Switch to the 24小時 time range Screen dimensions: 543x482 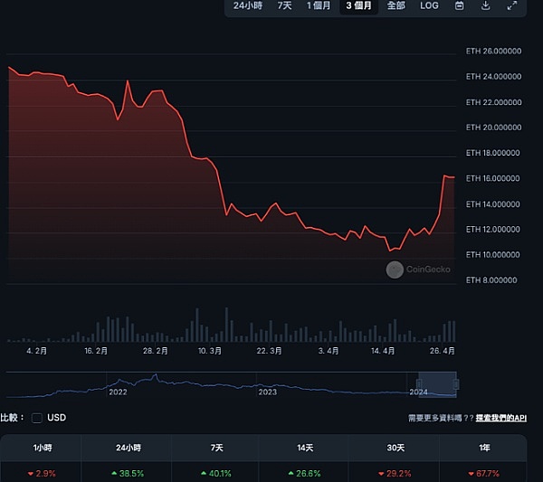point(248,5)
